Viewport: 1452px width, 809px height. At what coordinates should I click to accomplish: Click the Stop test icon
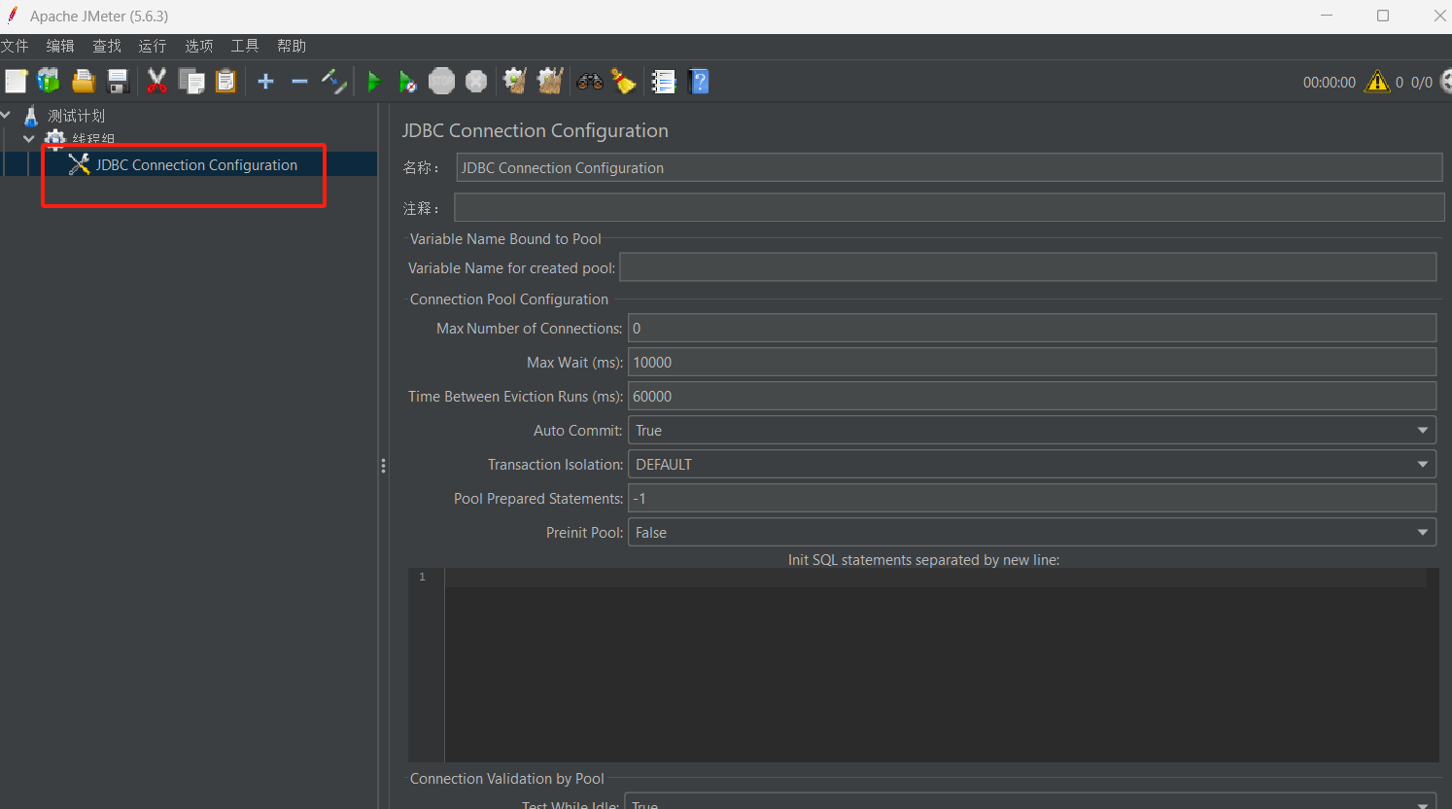click(442, 82)
